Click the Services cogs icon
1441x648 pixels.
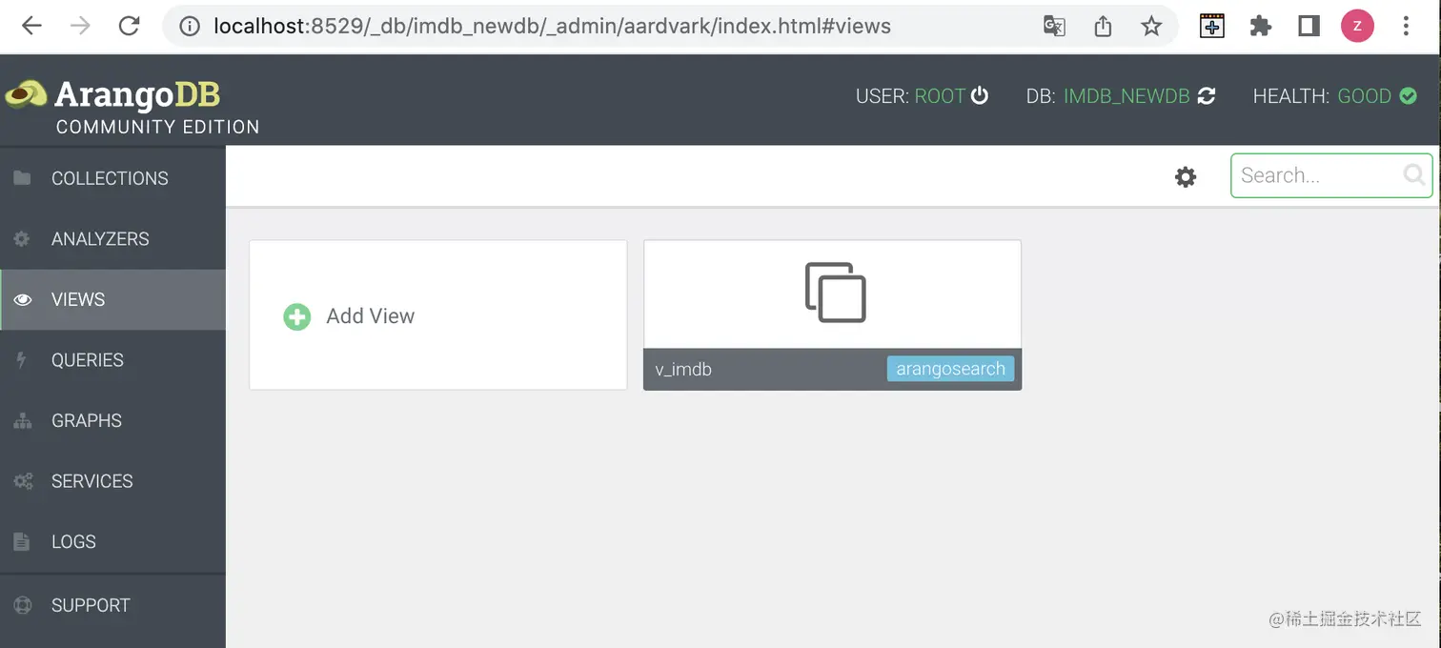click(x=23, y=481)
